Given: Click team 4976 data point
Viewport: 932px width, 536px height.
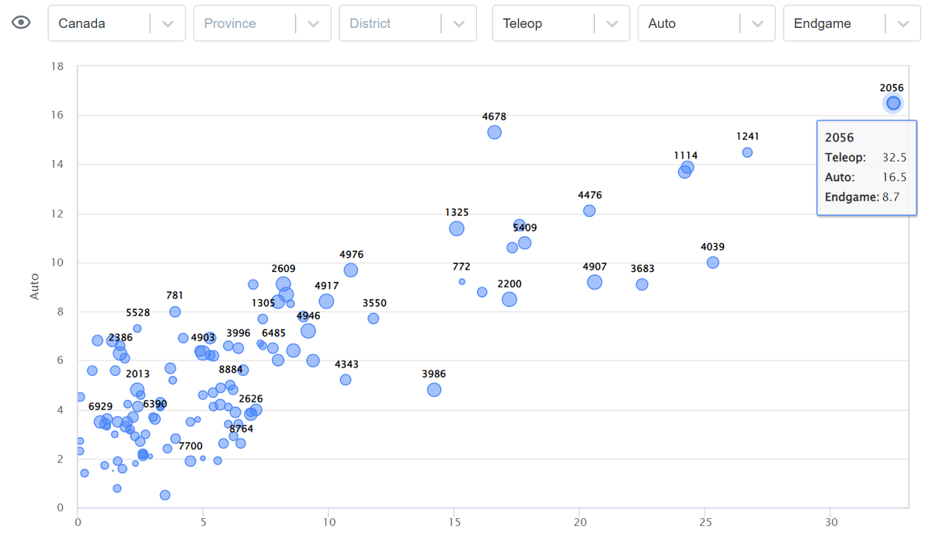Looking at the screenshot, I should (351, 270).
